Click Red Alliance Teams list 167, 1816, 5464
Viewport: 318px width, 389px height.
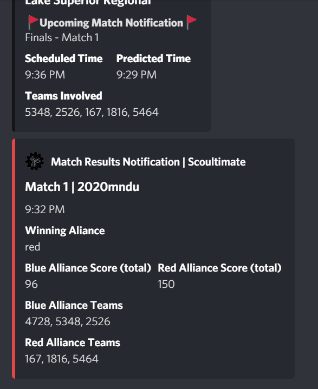click(x=62, y=359)
